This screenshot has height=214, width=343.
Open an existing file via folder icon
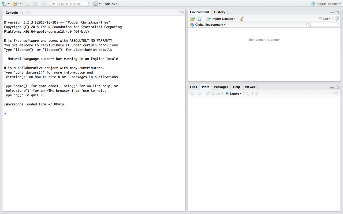click(15, 4)
